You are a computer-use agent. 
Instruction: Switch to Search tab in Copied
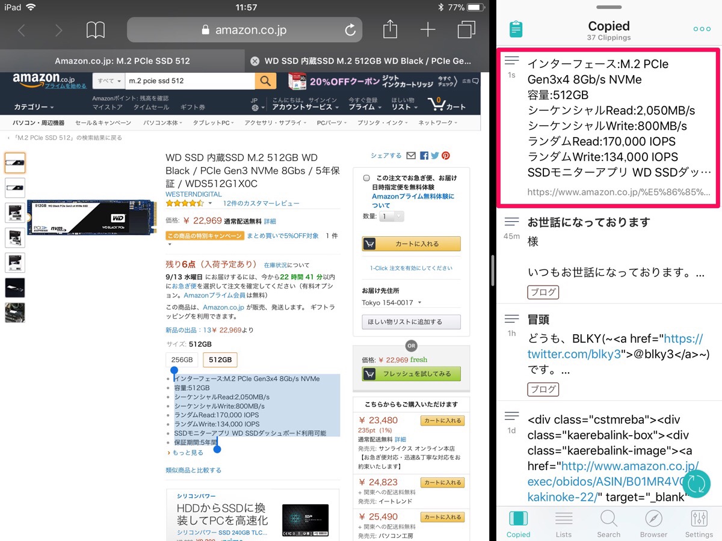tap(608, 524)
